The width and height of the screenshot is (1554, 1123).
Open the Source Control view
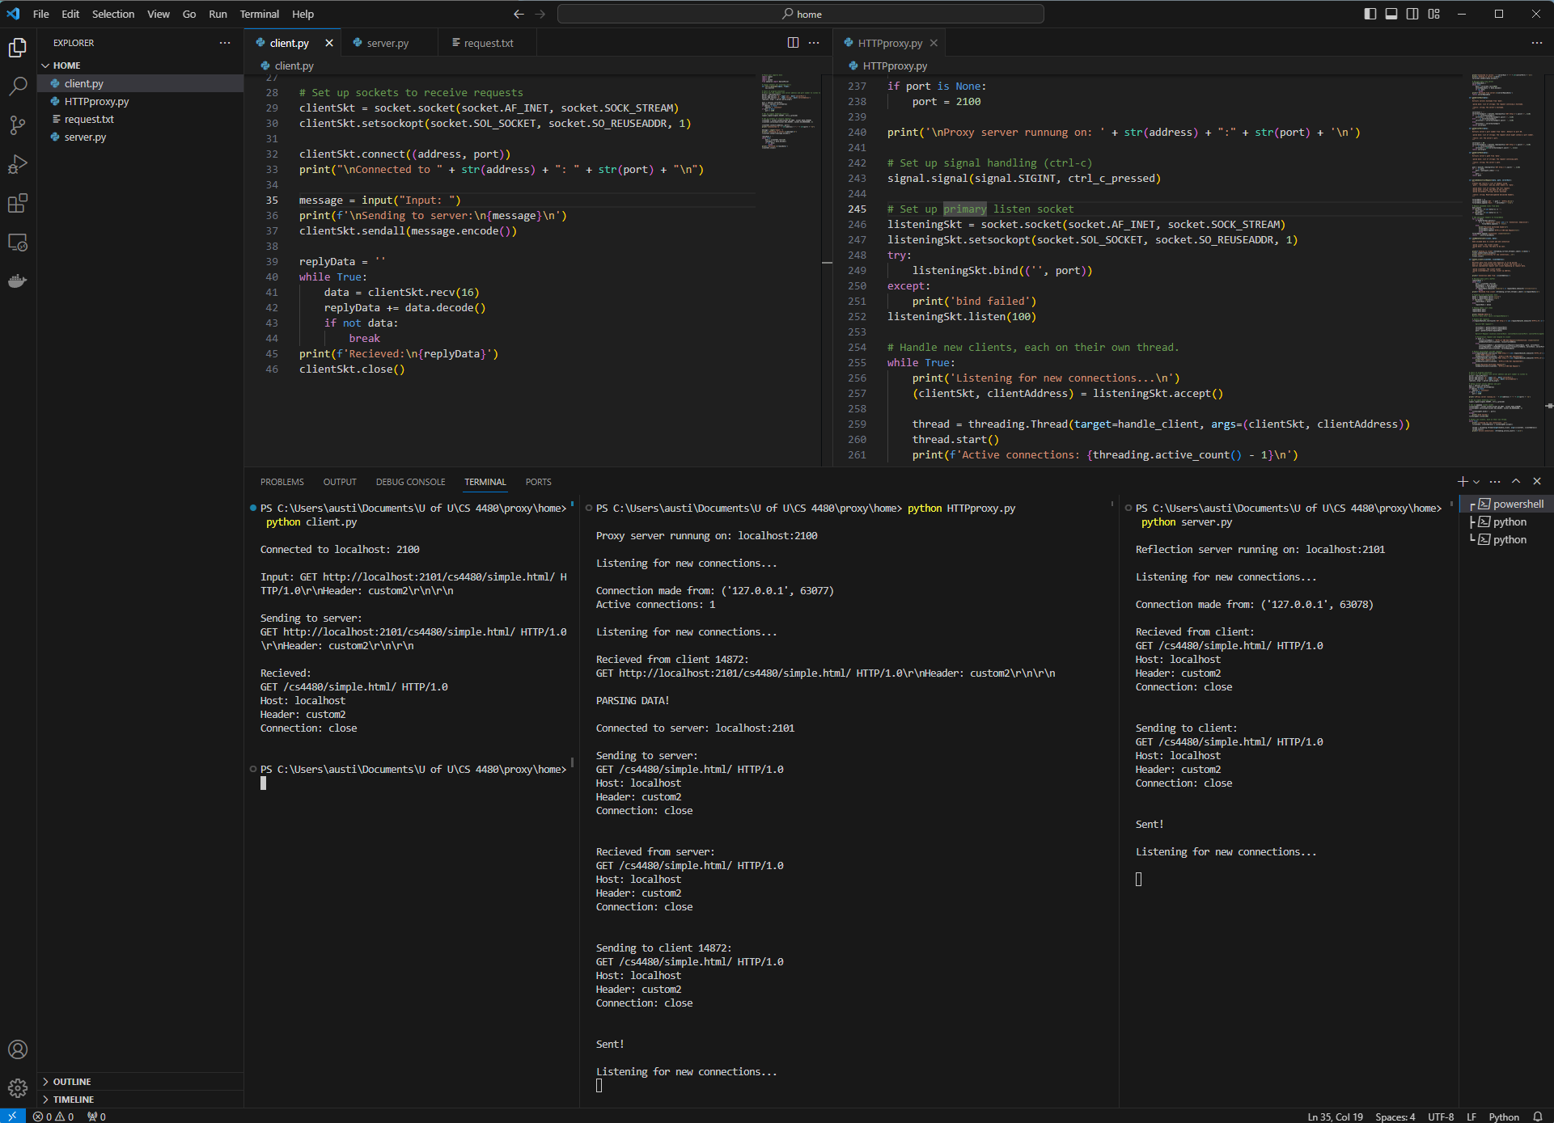[18, 125]
